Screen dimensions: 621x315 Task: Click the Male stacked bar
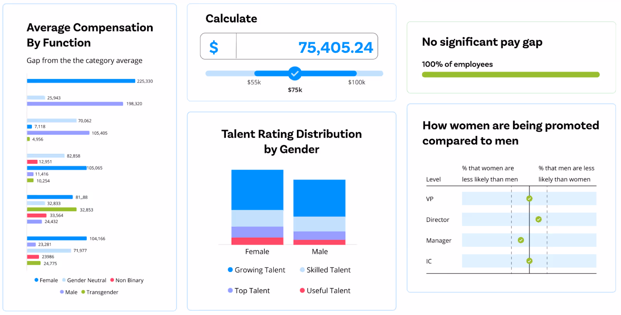click(x=319, y=211)
